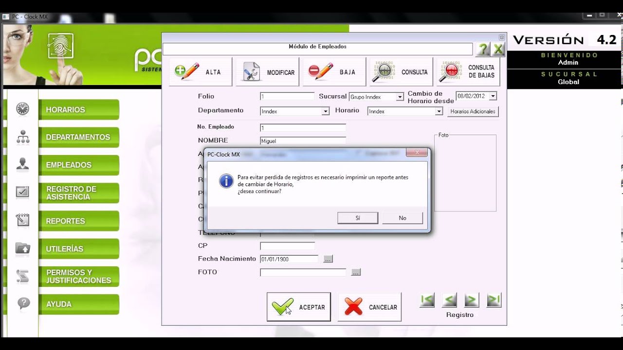The width and height of the screenshot is (623, 350).
Task: Click the FOTO path input field
Action: (303, 272)
